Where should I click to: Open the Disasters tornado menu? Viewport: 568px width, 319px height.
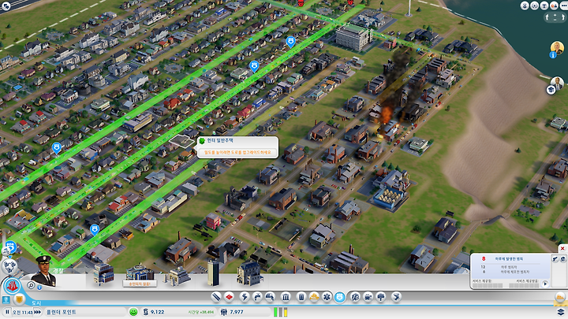click(397, 297)
